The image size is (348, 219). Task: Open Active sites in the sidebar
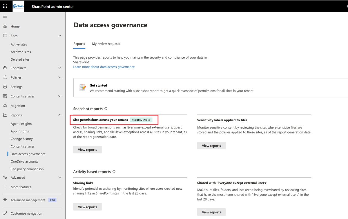[x=19, y=44]
